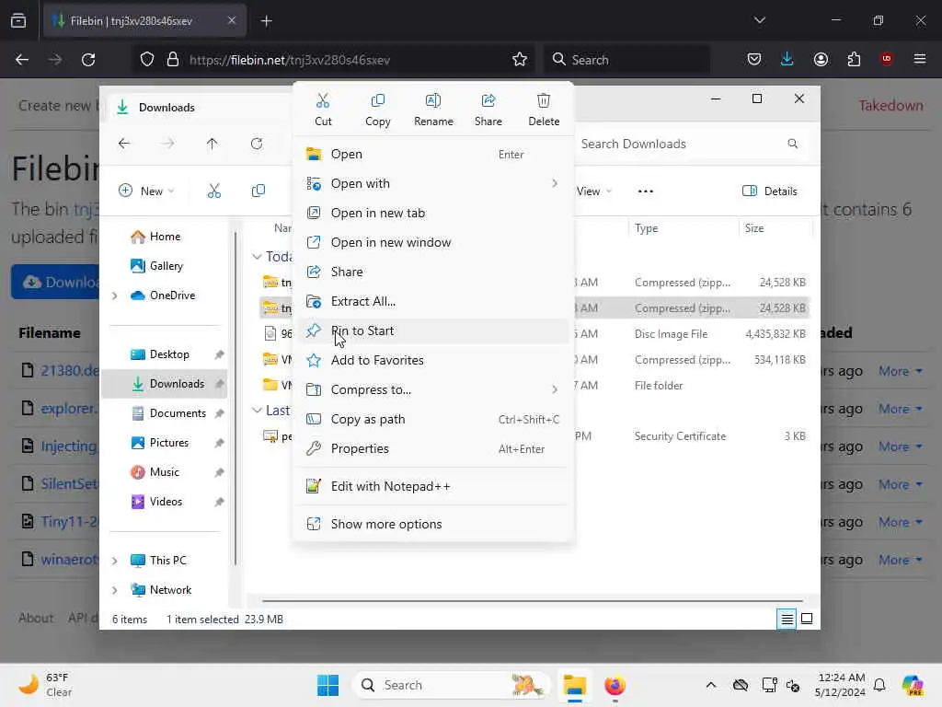Click Show more options
The image size is (942, 707).
click(x=433, y=524)
